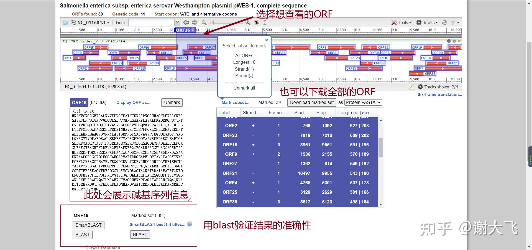Open the Tracks dropdown menu
This screenshot has height=250, width=532.
point(427,22)
